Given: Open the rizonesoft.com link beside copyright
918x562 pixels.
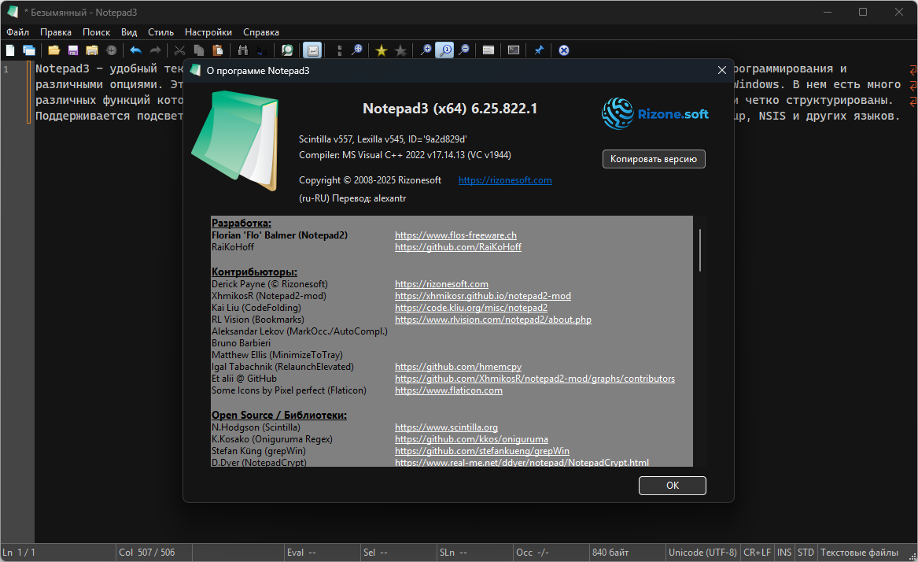Looking at the screenshot, I should click(x=505, y=180).
